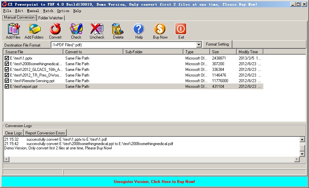Click the log vertical scrollbar thumb
The image size is (309, 188).
302,148
